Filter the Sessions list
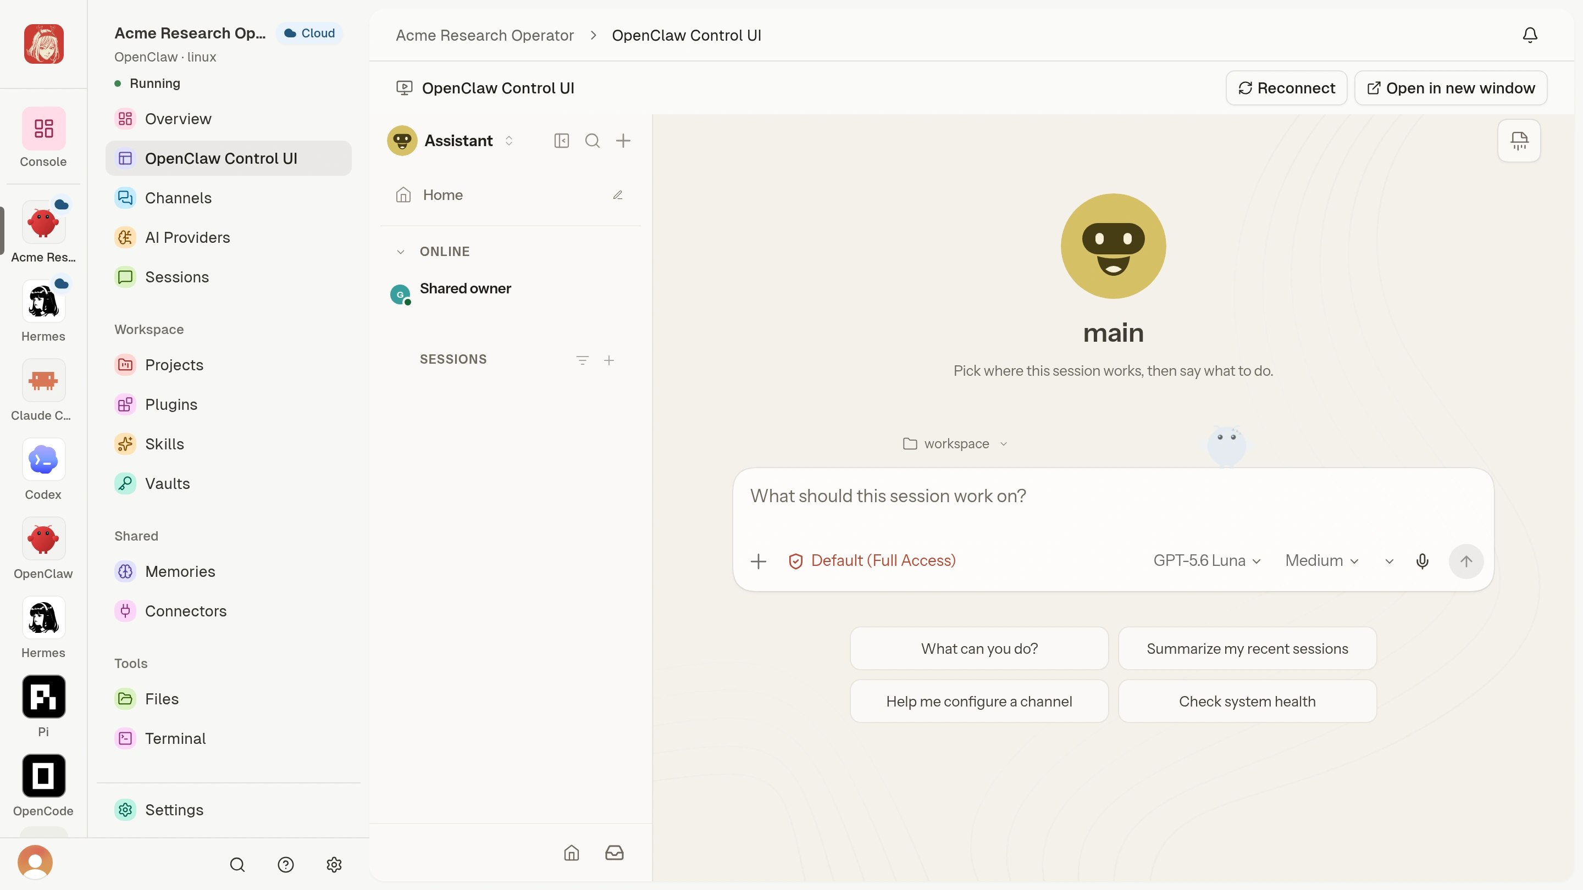 click(582, 360)
